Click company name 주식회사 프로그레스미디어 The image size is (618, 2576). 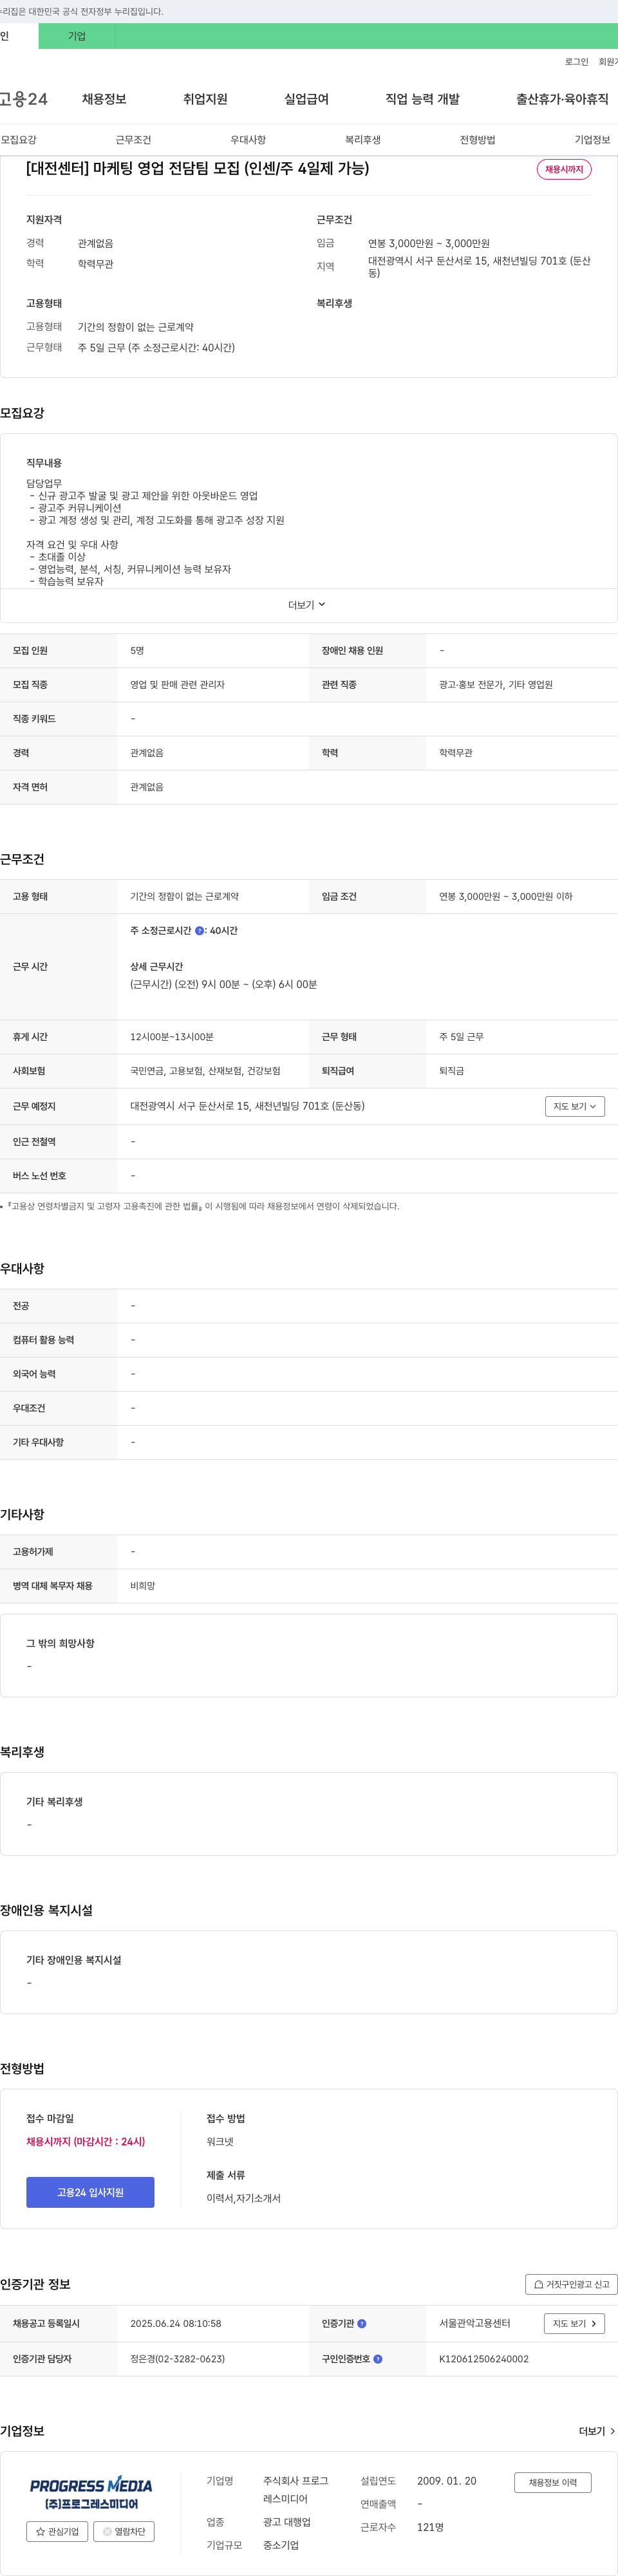coord(296,2490)
